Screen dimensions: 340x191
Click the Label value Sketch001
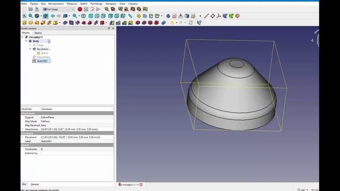click(46, 141)
